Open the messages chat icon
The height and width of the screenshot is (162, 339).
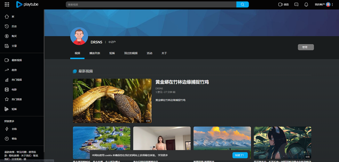pos(296,4)
